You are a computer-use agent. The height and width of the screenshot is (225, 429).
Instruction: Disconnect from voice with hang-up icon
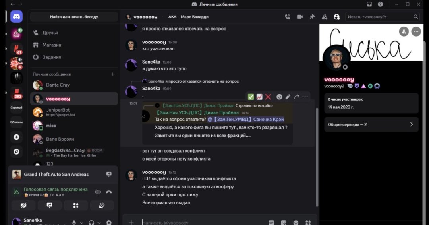tap(109, 192)
